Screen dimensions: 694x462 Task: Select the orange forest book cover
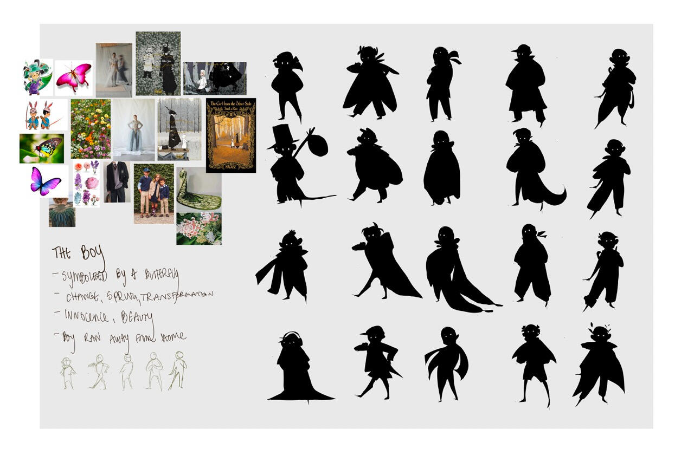[231, 135]
